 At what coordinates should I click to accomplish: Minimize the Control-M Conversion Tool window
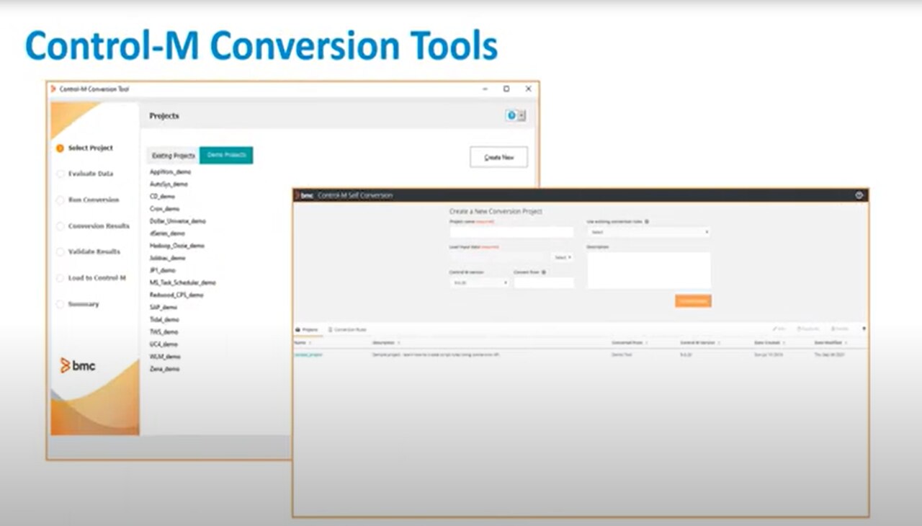(485, 89)
